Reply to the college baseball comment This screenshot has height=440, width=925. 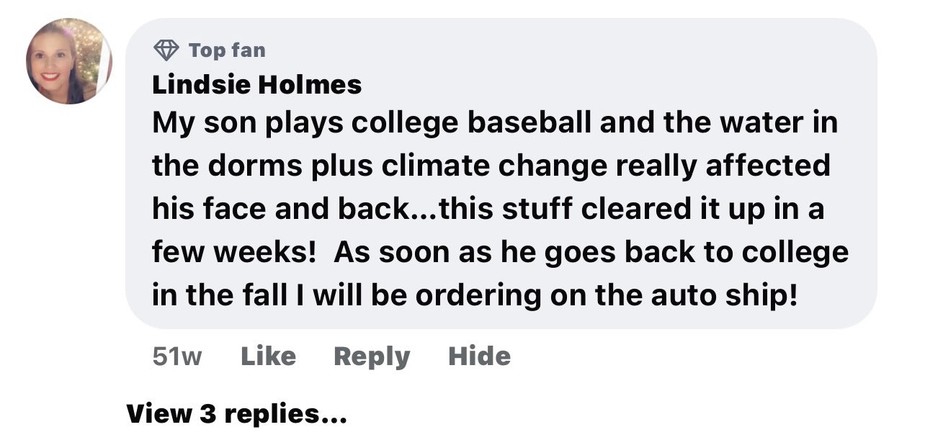click(372, 356)
